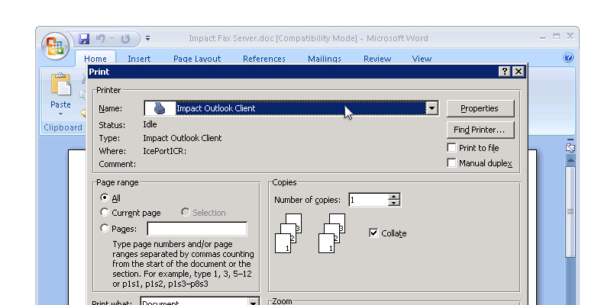Screen dimensions: 611x305
Task: Click the Print dialog help button
Action: pos(505,71)
